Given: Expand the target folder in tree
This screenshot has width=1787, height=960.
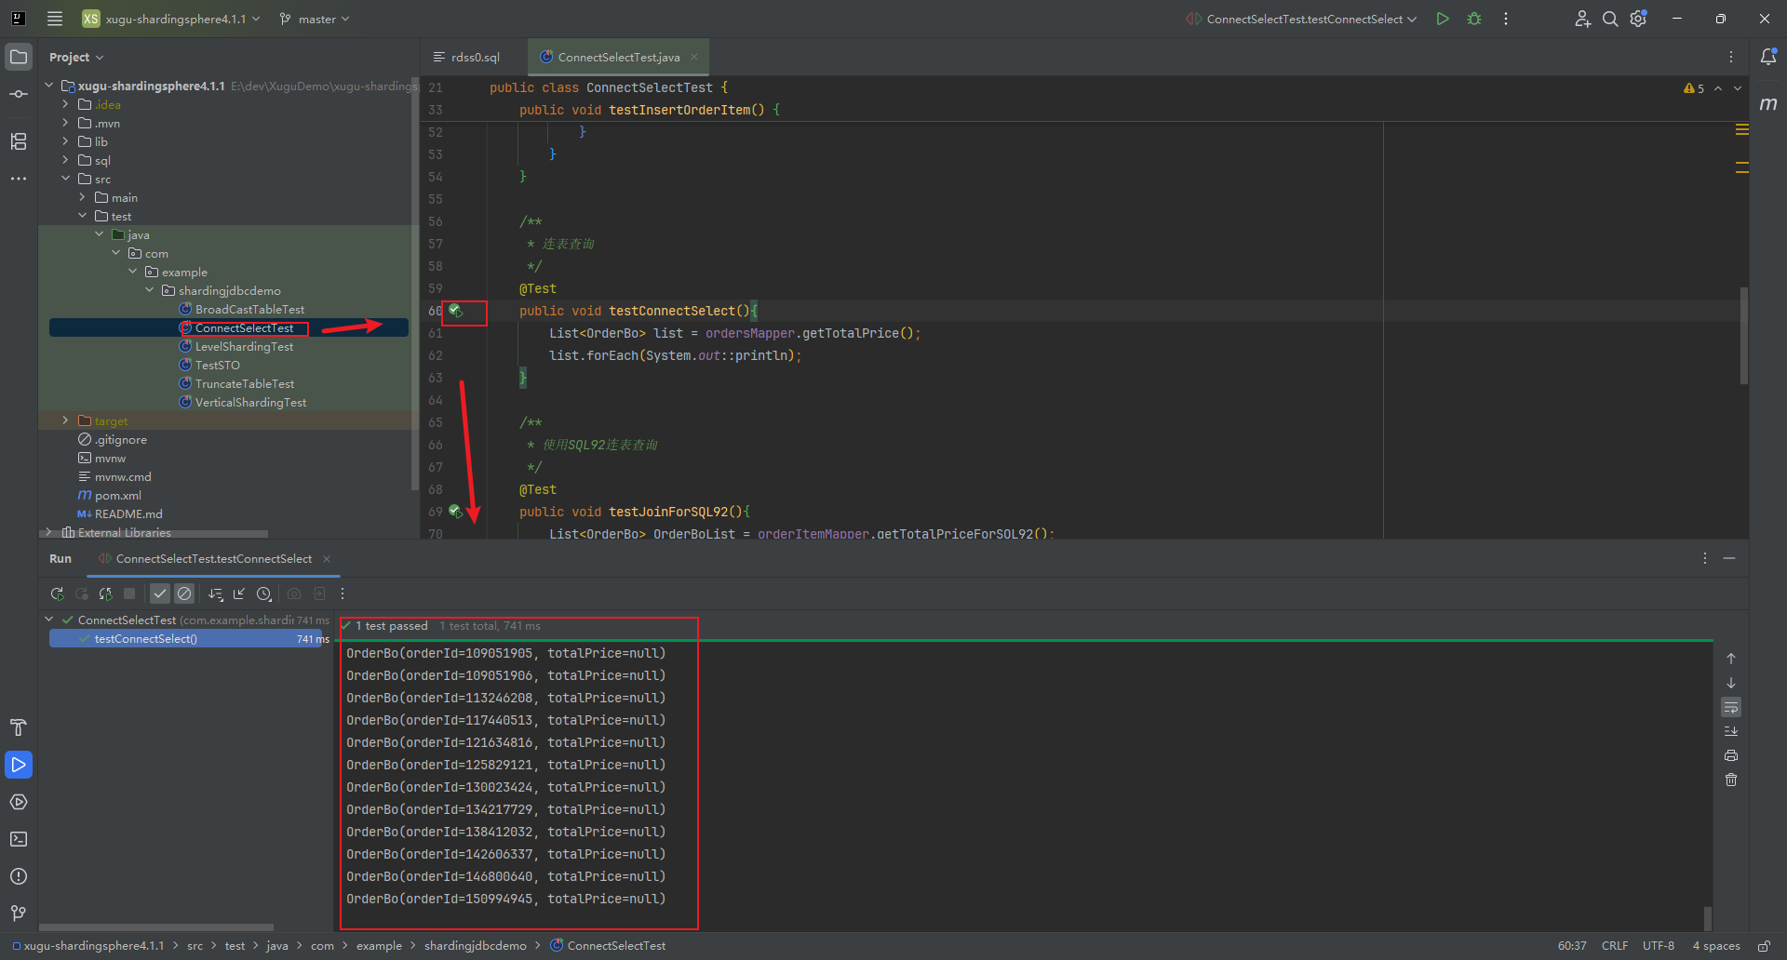Looking at the screenshot, I should pos(65,420).
